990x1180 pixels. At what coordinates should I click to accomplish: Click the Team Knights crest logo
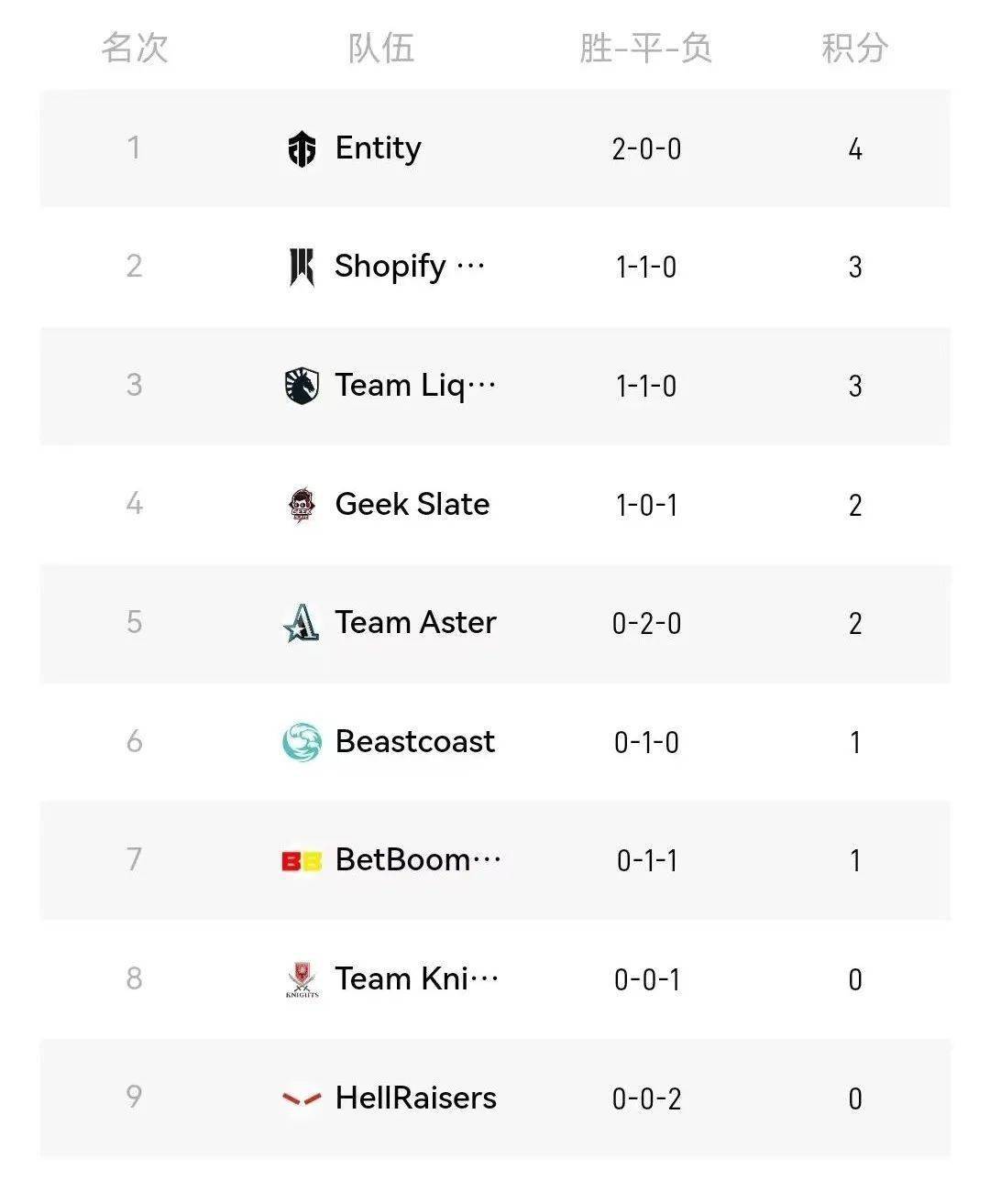pyautogui.click(x=302, y=979)
